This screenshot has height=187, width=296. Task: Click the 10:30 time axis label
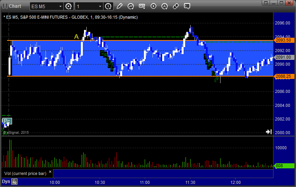[100, 182]
